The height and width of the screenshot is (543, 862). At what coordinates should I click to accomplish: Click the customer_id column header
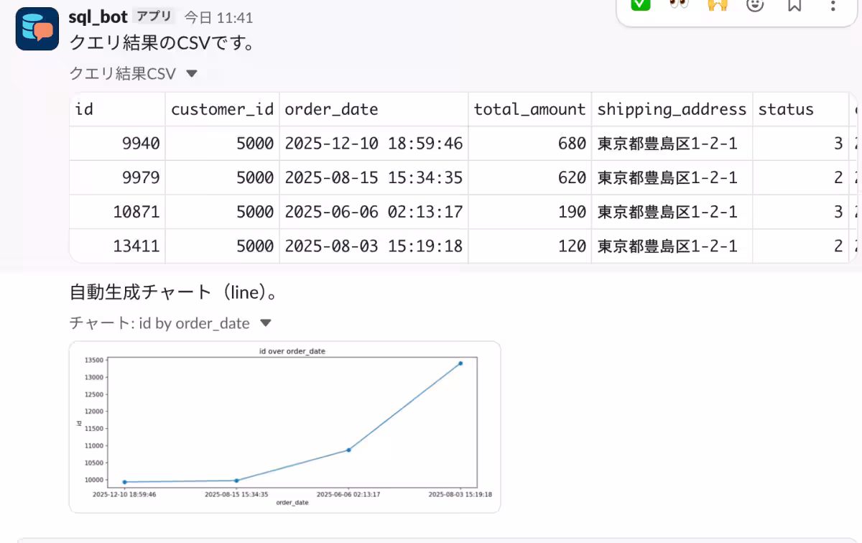pos(222,109)
